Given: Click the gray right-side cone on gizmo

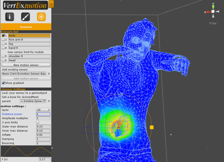Looking at the screenshot, I should point(217,11).
